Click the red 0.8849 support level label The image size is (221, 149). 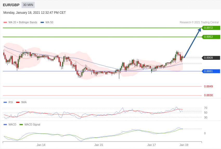208,86
